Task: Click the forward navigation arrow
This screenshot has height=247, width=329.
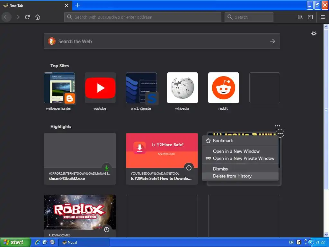Action: tap(17, 17)
